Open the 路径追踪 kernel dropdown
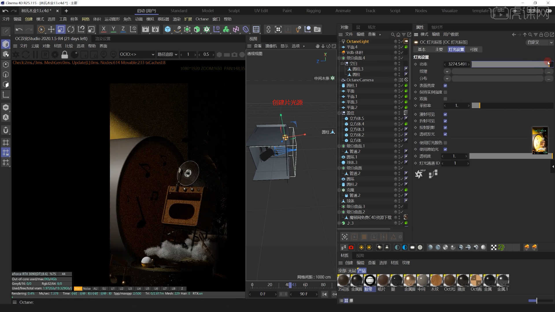 coord(167,54)
